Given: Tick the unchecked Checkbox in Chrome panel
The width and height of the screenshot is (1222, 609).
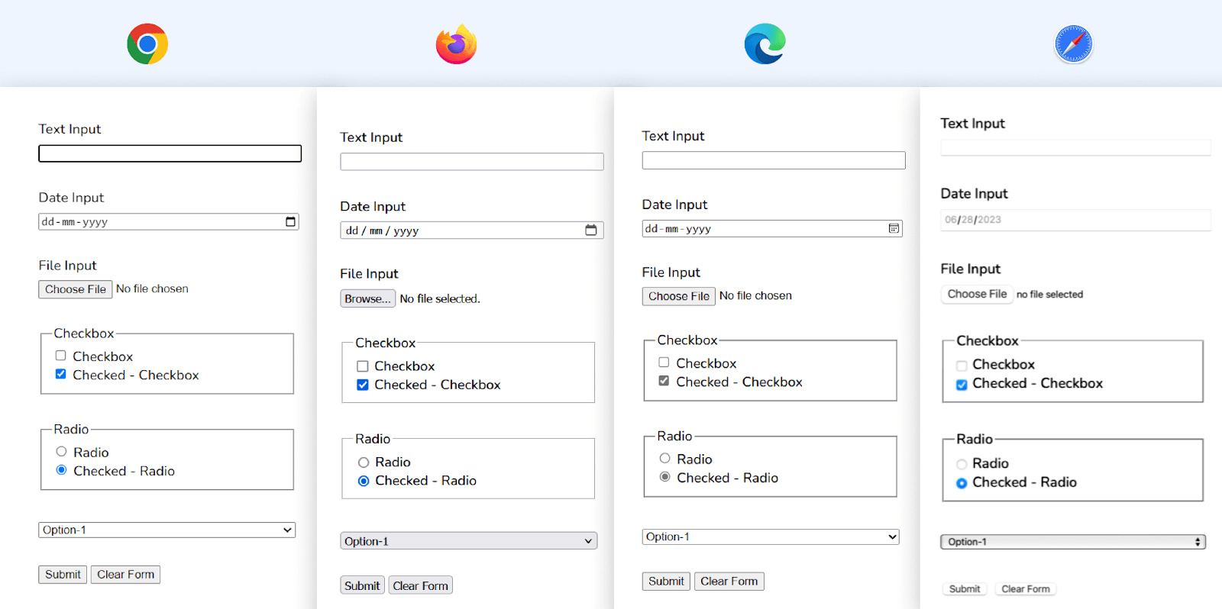Looking at the screenshot, I should click(x=60, y=356).
